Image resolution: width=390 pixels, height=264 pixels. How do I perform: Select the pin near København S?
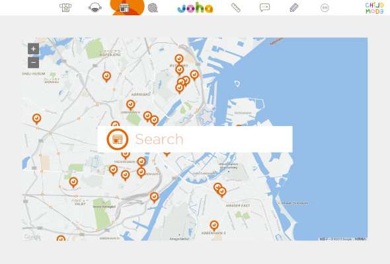click(x=214, y=226)
